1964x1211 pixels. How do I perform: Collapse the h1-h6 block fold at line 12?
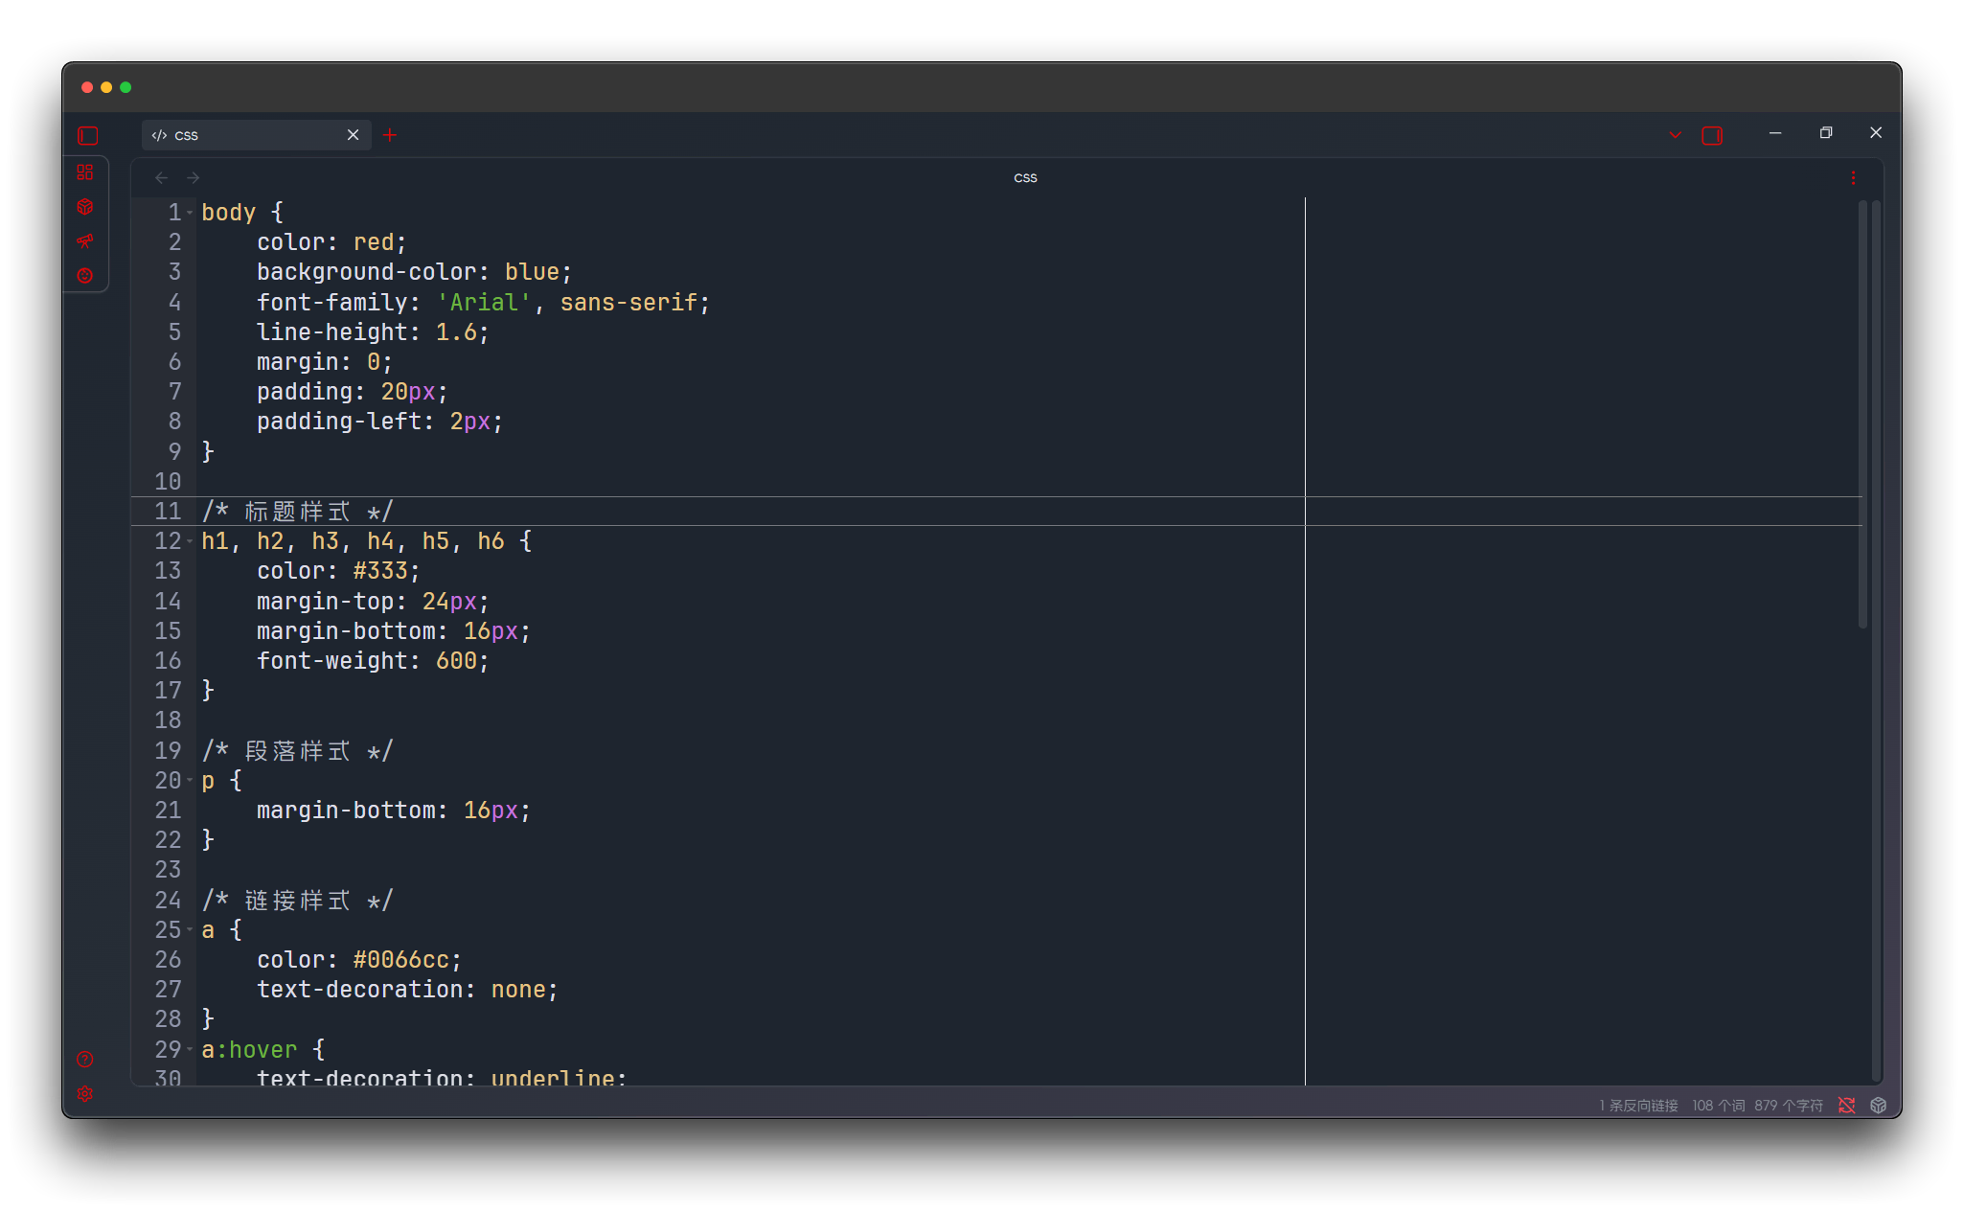(x=190, y=541)
